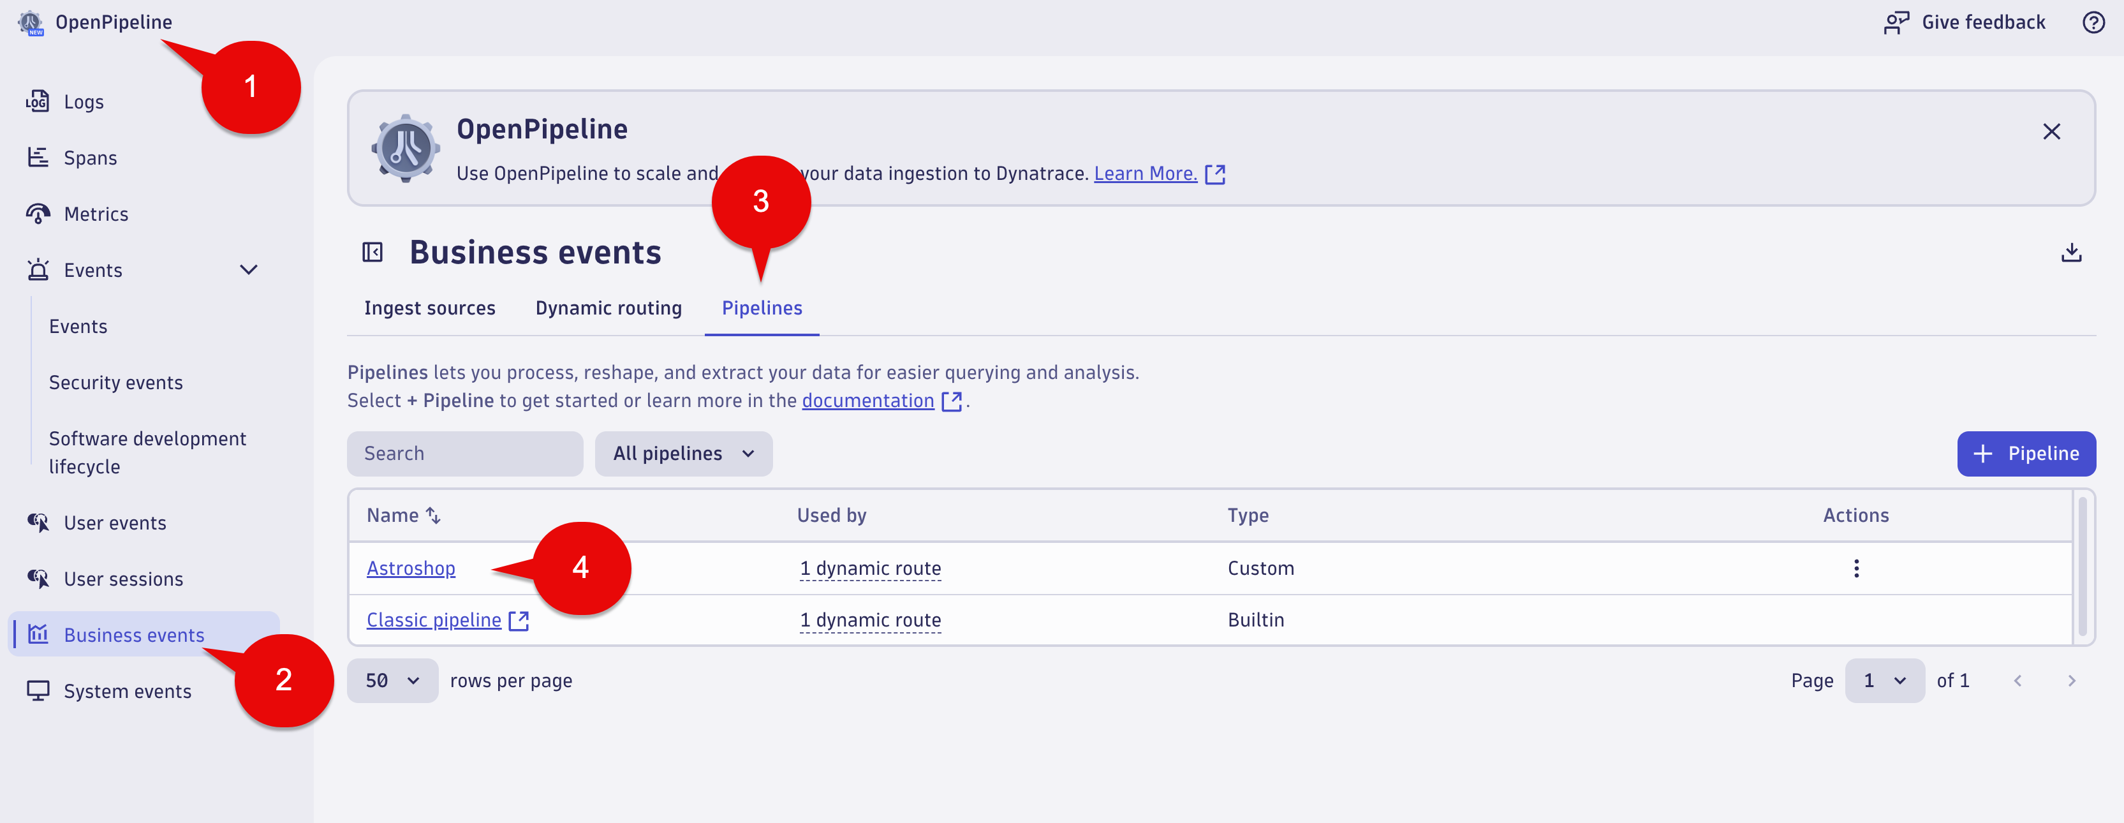2124x823 pixels.
Task: Open Metrics in the sidebar
Action: click(96, 214)
